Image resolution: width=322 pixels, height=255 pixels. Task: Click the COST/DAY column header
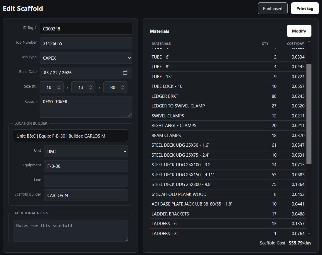pyautogui.click(x=295, y=44)
